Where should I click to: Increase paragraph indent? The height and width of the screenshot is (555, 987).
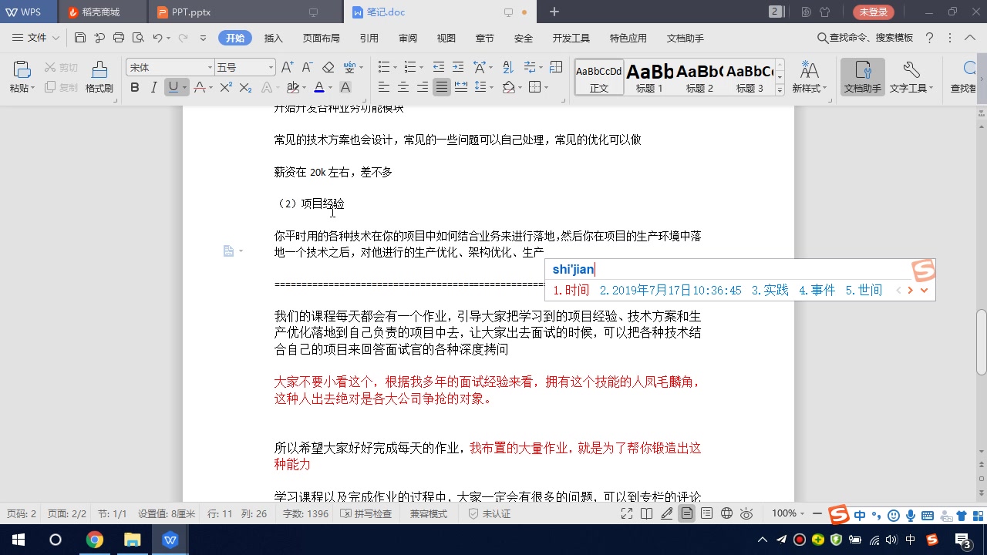pyautogui.click(x=458, y=68)
